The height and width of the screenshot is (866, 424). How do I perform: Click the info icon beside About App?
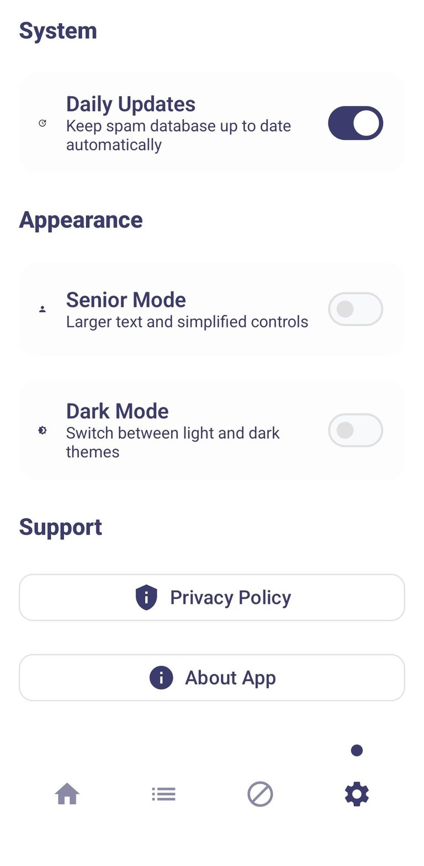tap(161, 678)
